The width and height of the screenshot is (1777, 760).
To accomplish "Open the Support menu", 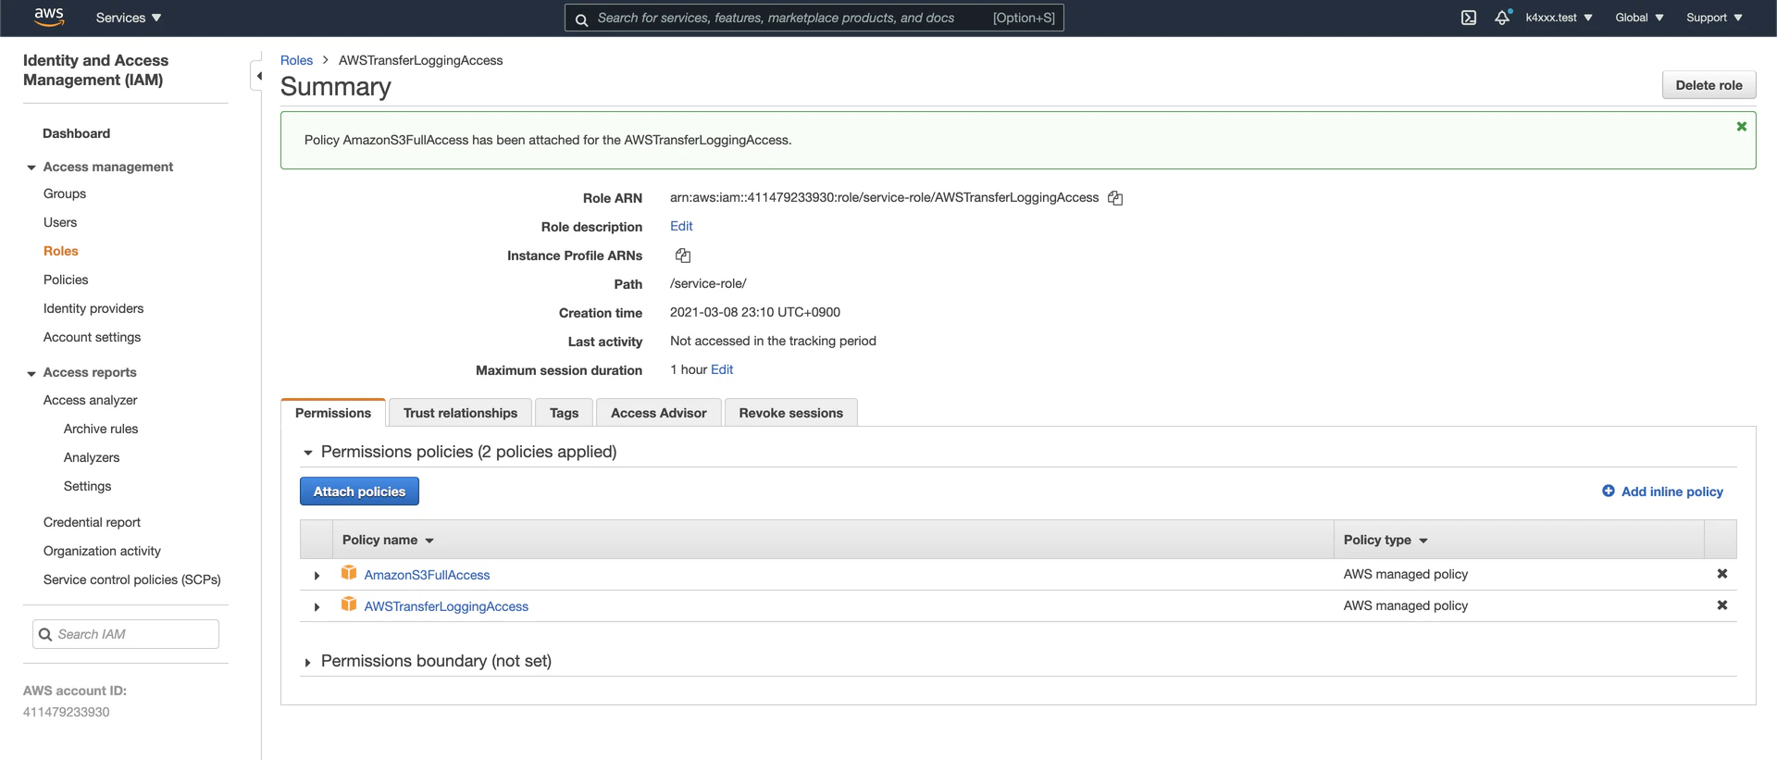I will tap(1714, 18).
